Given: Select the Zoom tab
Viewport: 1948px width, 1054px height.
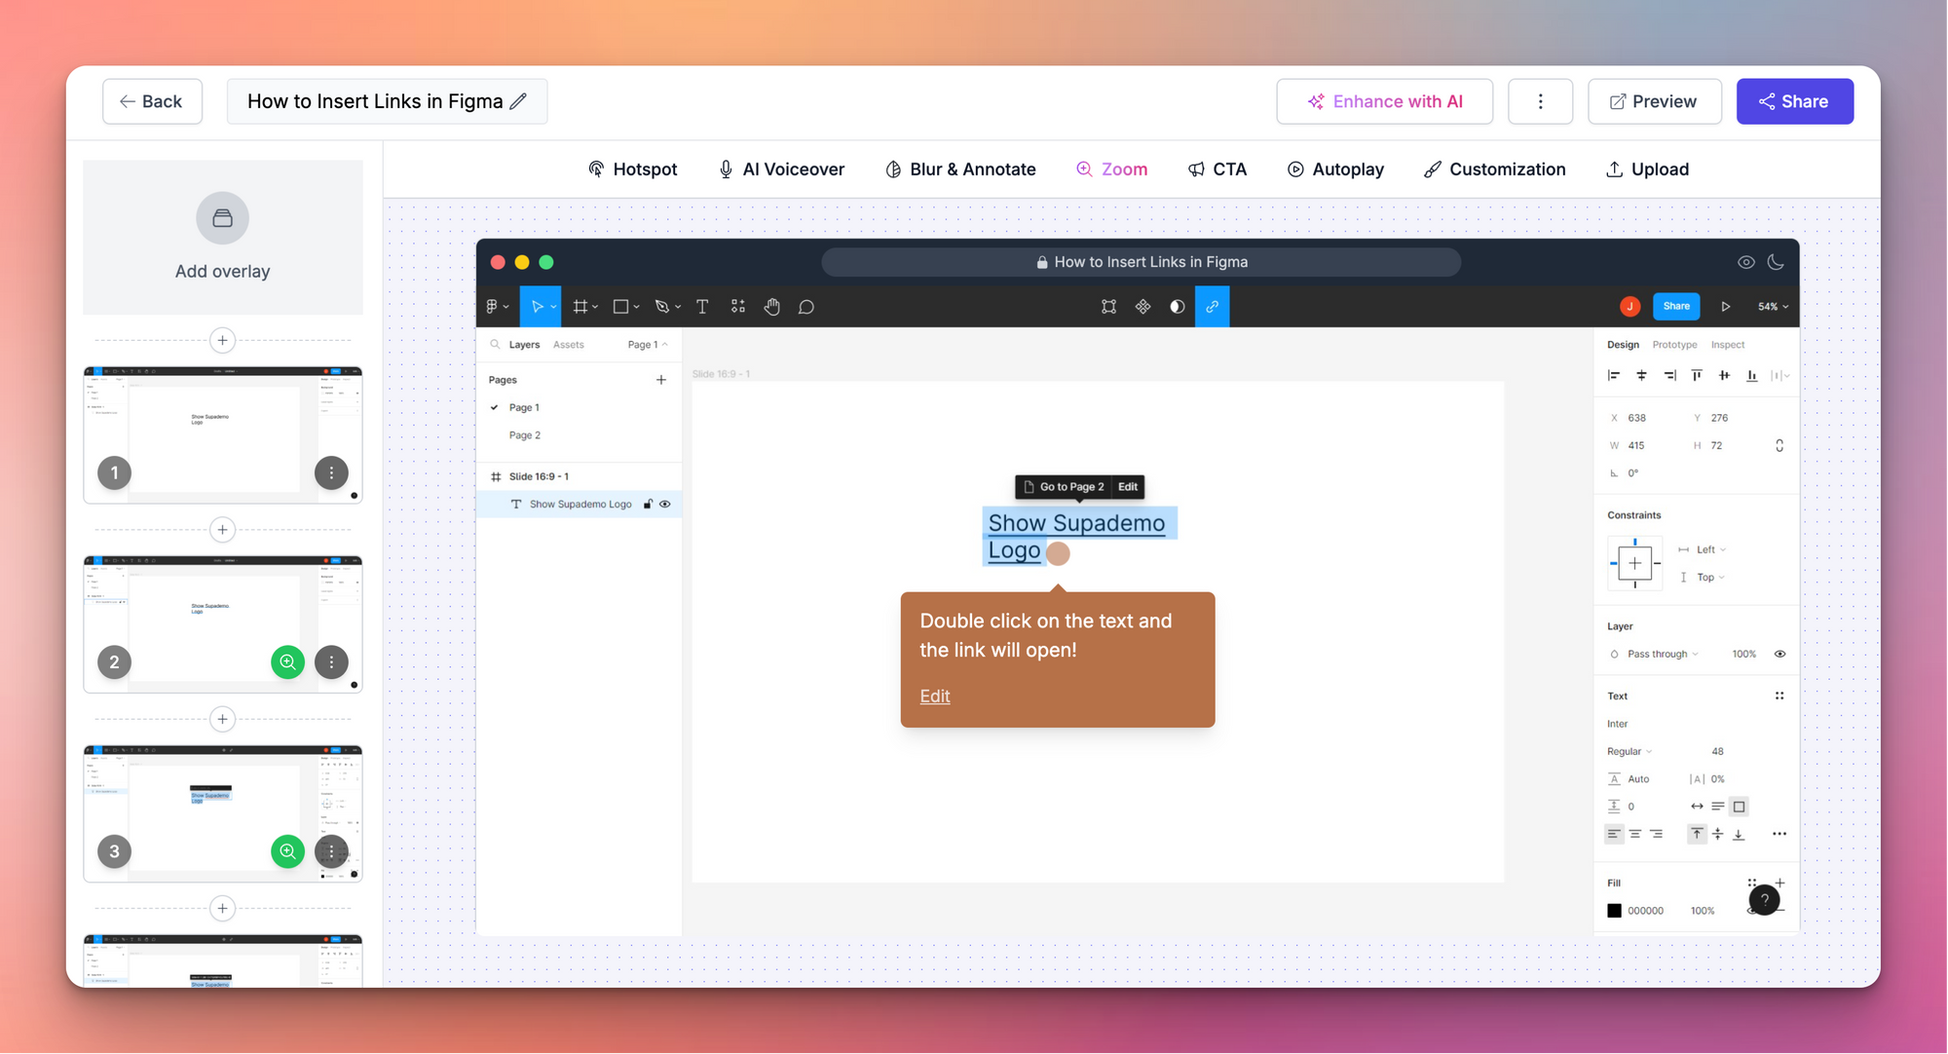Looking at the screenshot, I should pos(1111,169).
